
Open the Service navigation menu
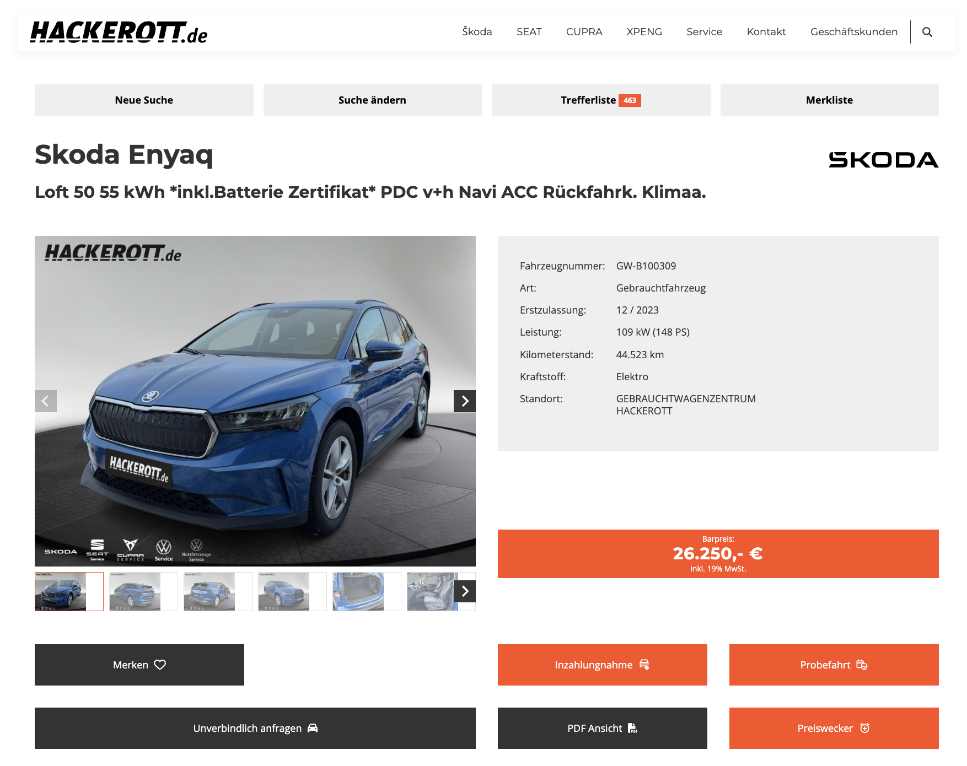pyautogui.click(x=704, y=32)
